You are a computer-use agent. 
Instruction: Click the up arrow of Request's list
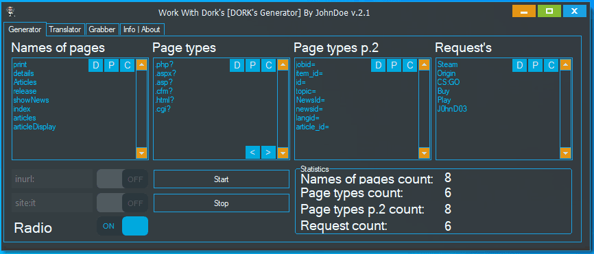click(x=565, y=64)
